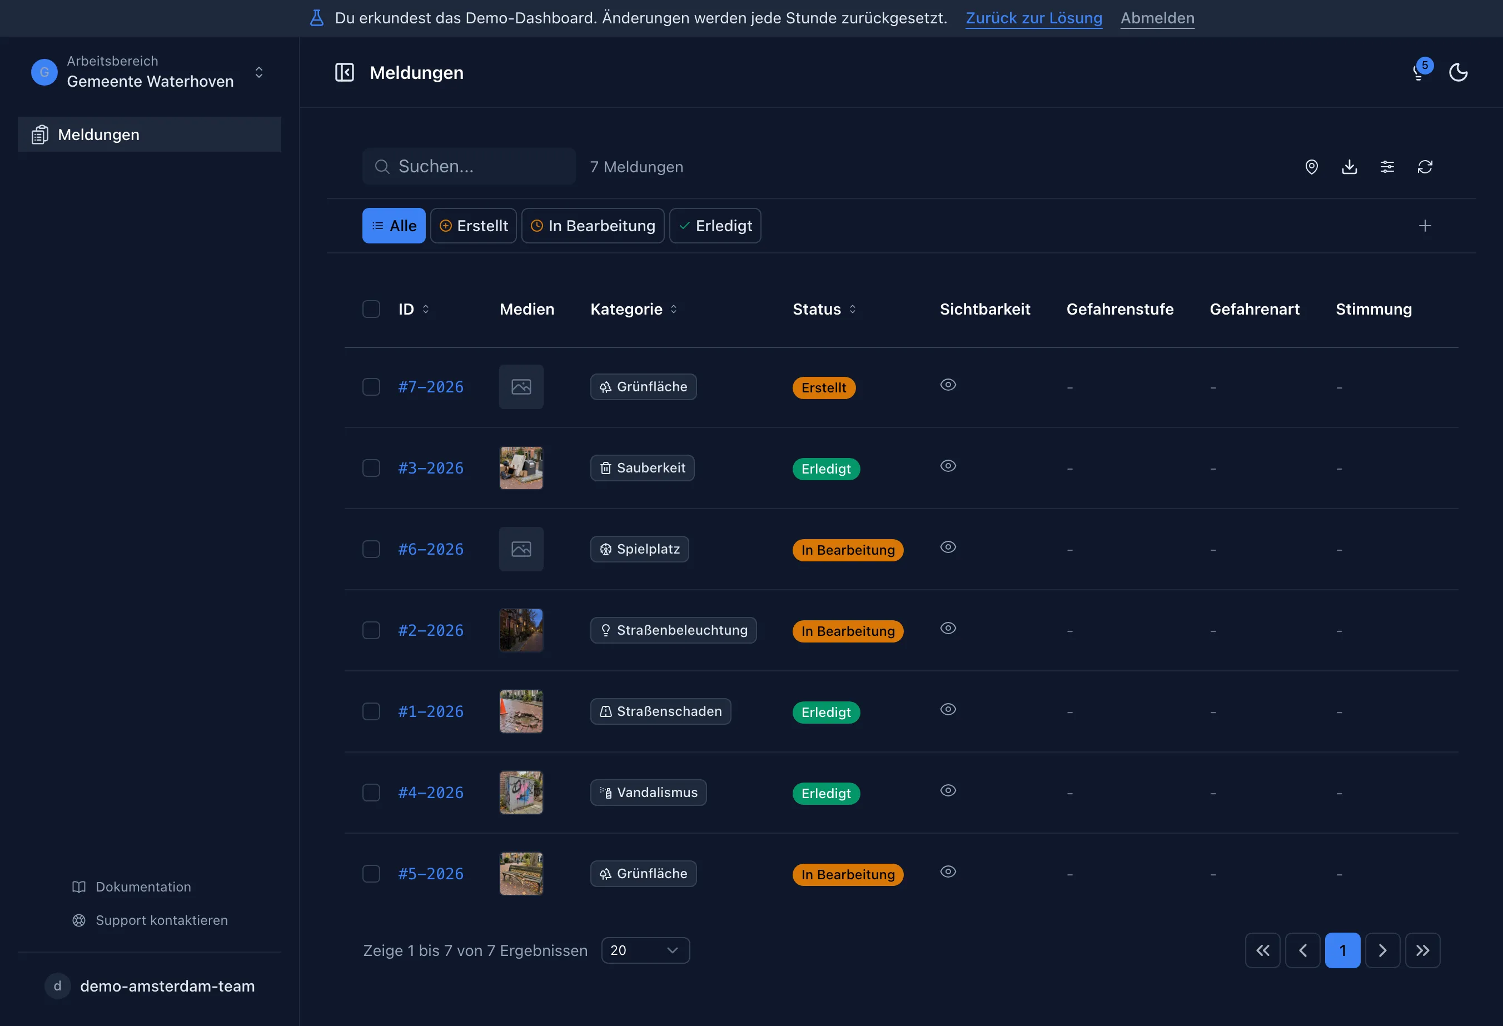Open demo-amsterdam-team user menu
Viewport: 1503px width, 1026px height.
point(150,986)
